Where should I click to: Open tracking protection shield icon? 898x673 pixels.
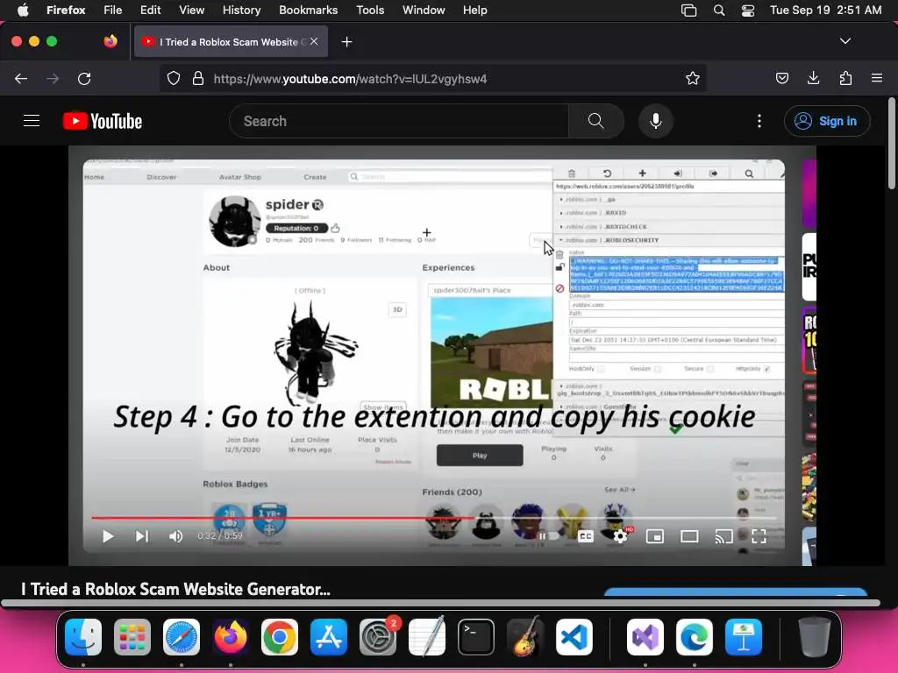[x=174, y=78]
